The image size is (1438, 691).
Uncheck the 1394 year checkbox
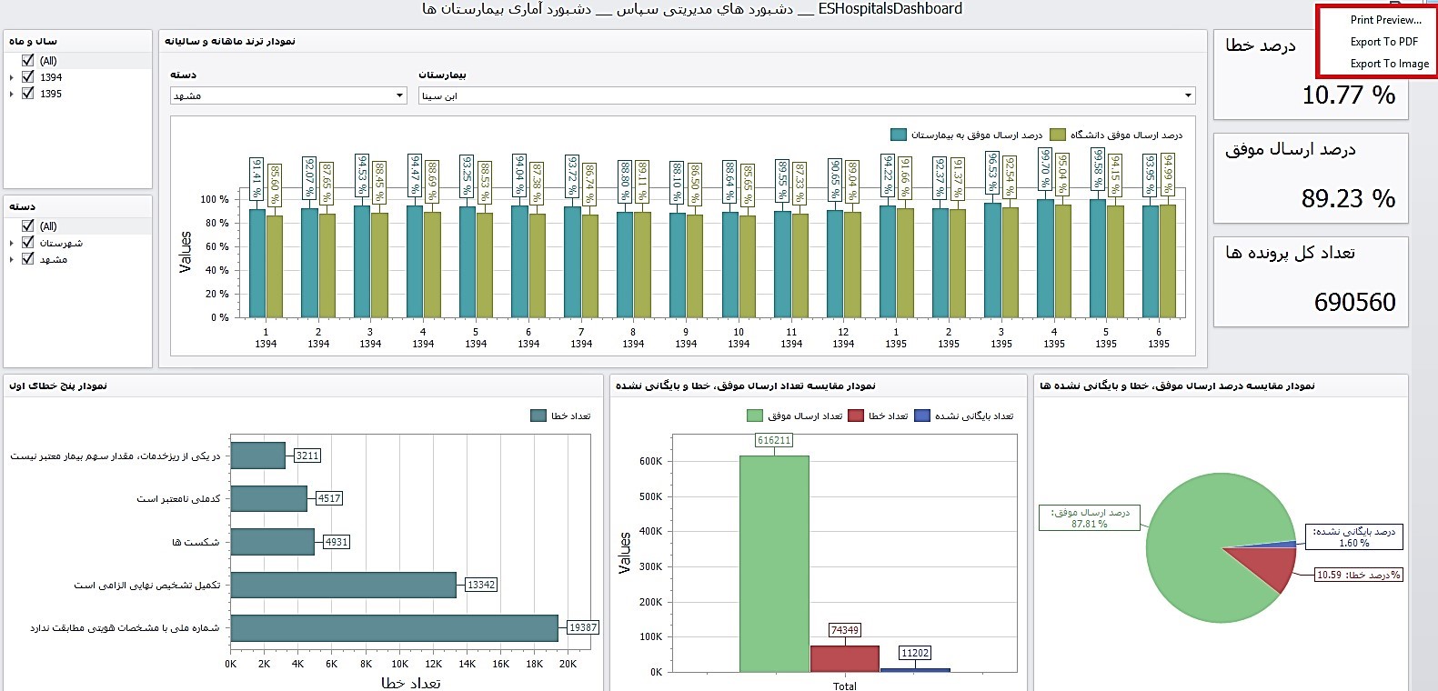[28, 77]
